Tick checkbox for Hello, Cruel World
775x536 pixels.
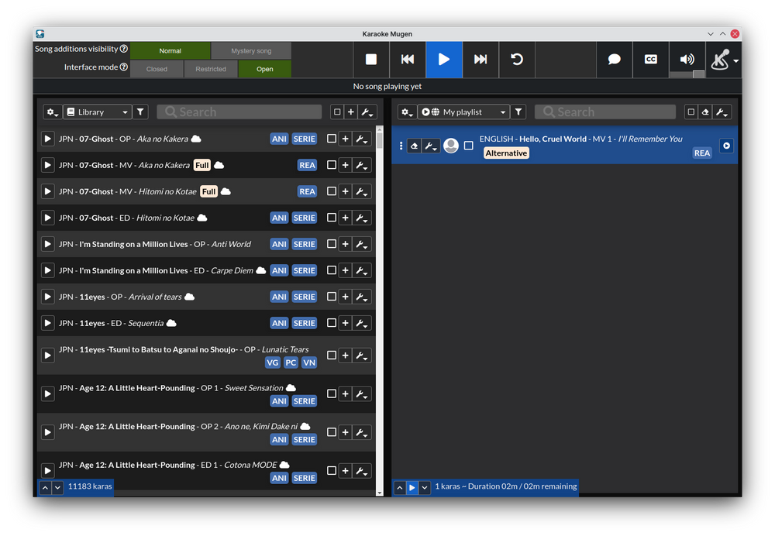click(469, 146)
